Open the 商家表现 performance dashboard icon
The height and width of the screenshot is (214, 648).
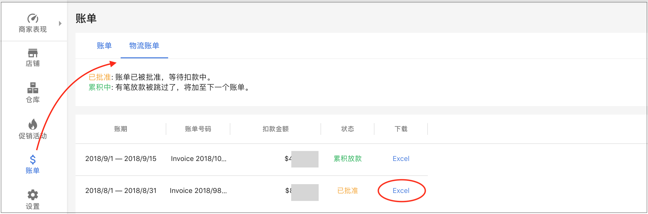pyautogui.click(x=33, y=18)
